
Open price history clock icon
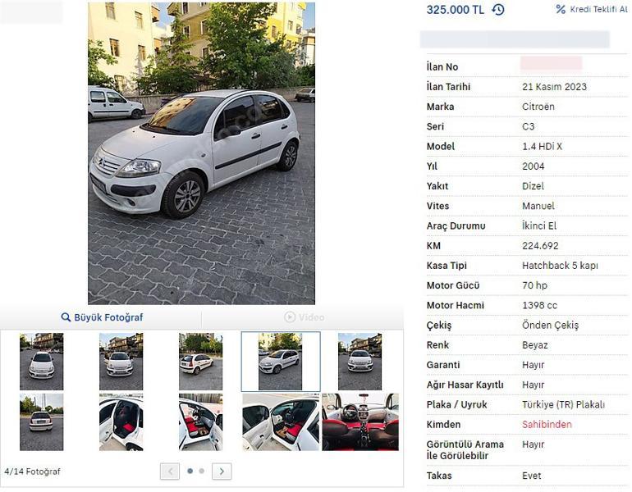[498, 10]
